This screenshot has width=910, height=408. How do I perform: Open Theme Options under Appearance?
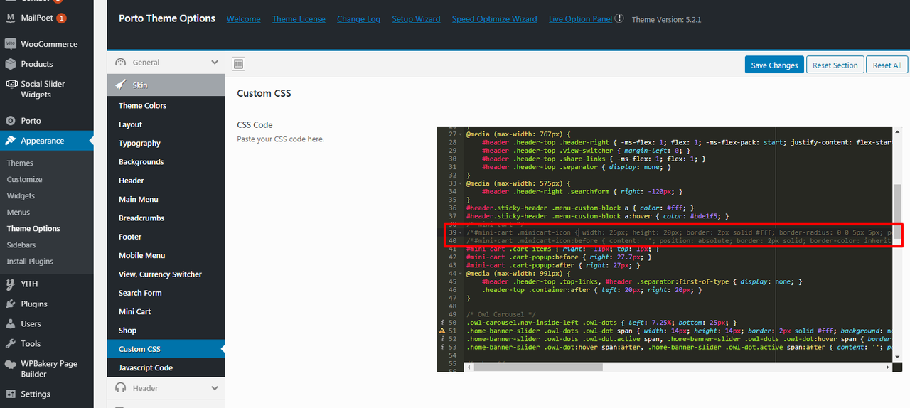(x=33, y=228)
